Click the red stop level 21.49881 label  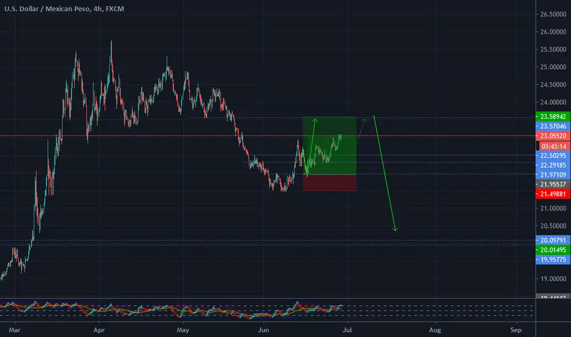pos(553,194)
